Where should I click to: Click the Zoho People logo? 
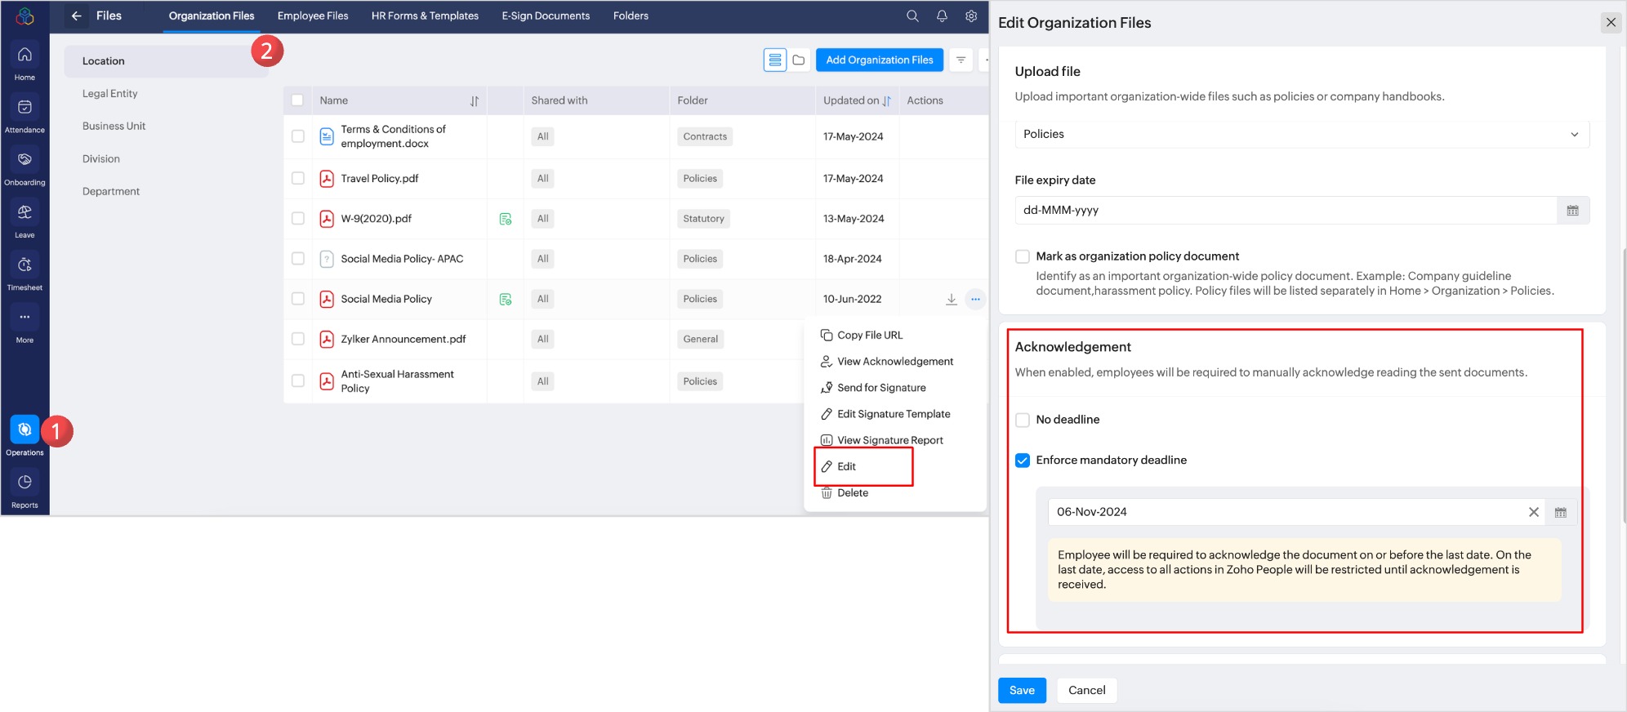click(25, 16)
